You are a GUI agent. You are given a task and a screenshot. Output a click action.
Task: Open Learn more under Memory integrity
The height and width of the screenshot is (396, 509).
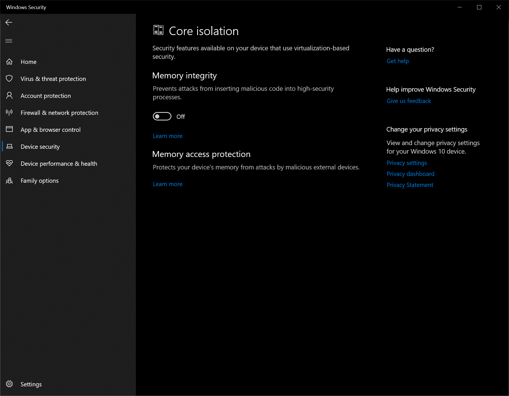(x=168, y=136)
